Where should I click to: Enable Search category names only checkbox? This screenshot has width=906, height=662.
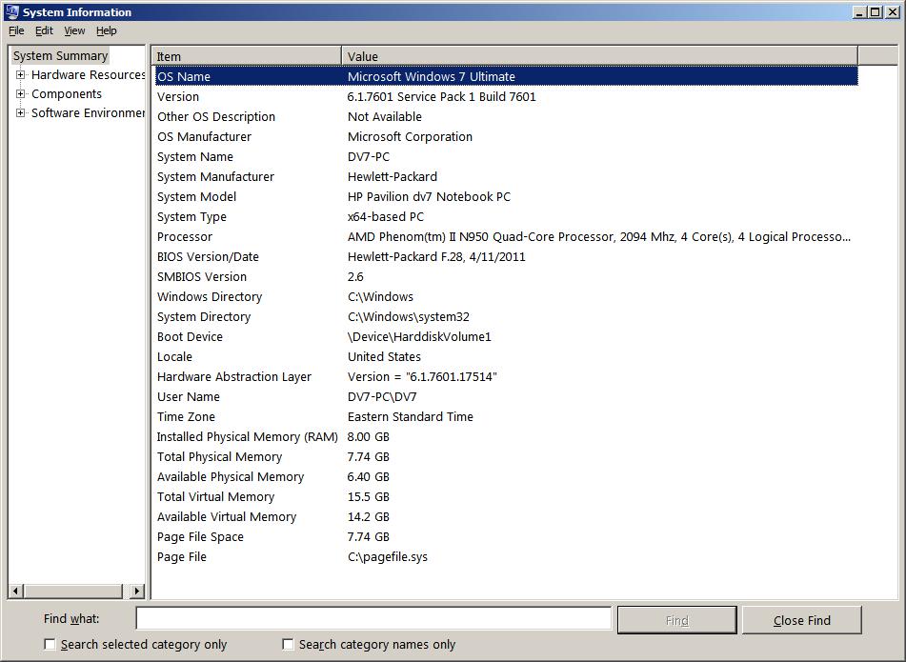pyautogui.click(x=288, y=644)
